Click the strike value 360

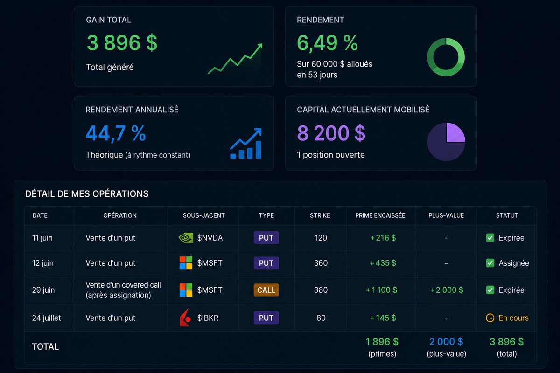click(321, 263)
